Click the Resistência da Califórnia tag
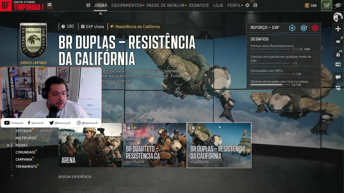This screenshot has width=344, height=193. [x=135, y=27]
